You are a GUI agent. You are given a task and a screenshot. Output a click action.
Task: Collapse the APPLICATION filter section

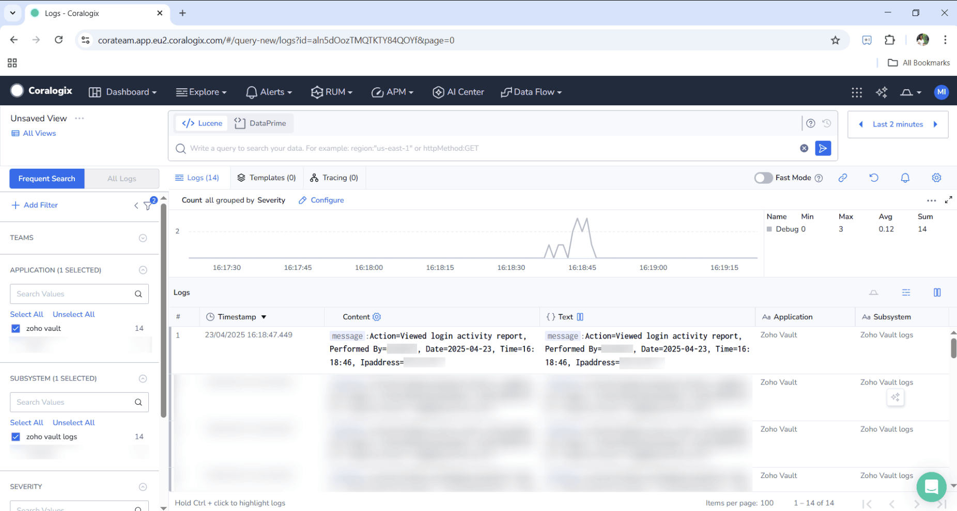143,270
